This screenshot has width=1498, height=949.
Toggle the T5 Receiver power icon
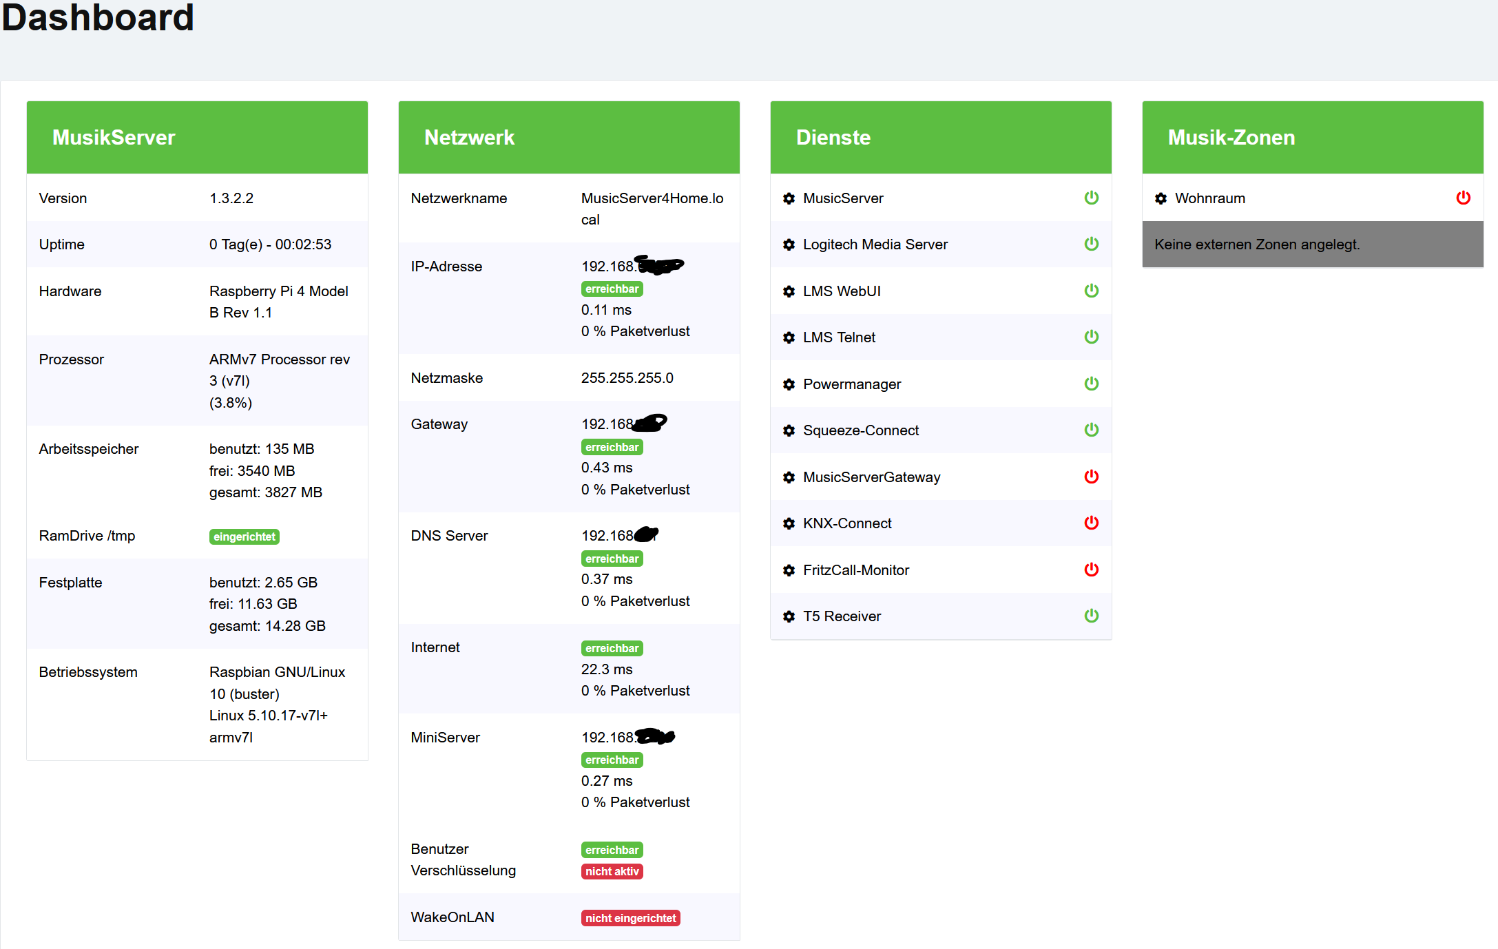click(x=1091, y=616)
